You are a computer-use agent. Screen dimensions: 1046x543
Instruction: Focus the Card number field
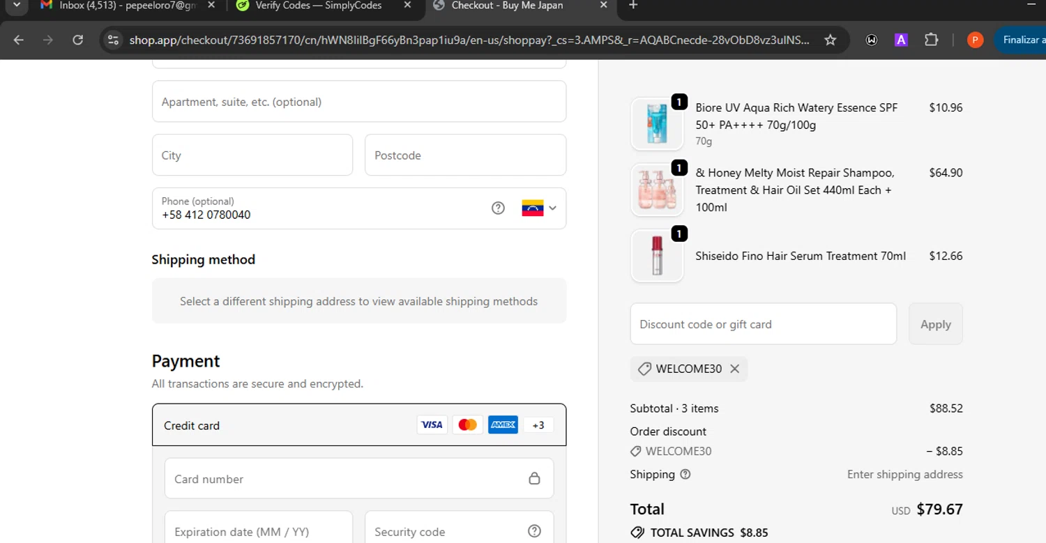pyautogui.click(x=359, y=479)
